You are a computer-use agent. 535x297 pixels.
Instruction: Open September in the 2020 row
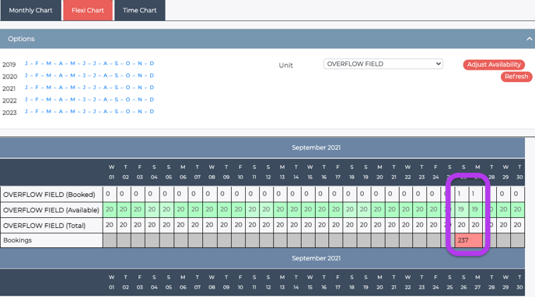[117, 75]
